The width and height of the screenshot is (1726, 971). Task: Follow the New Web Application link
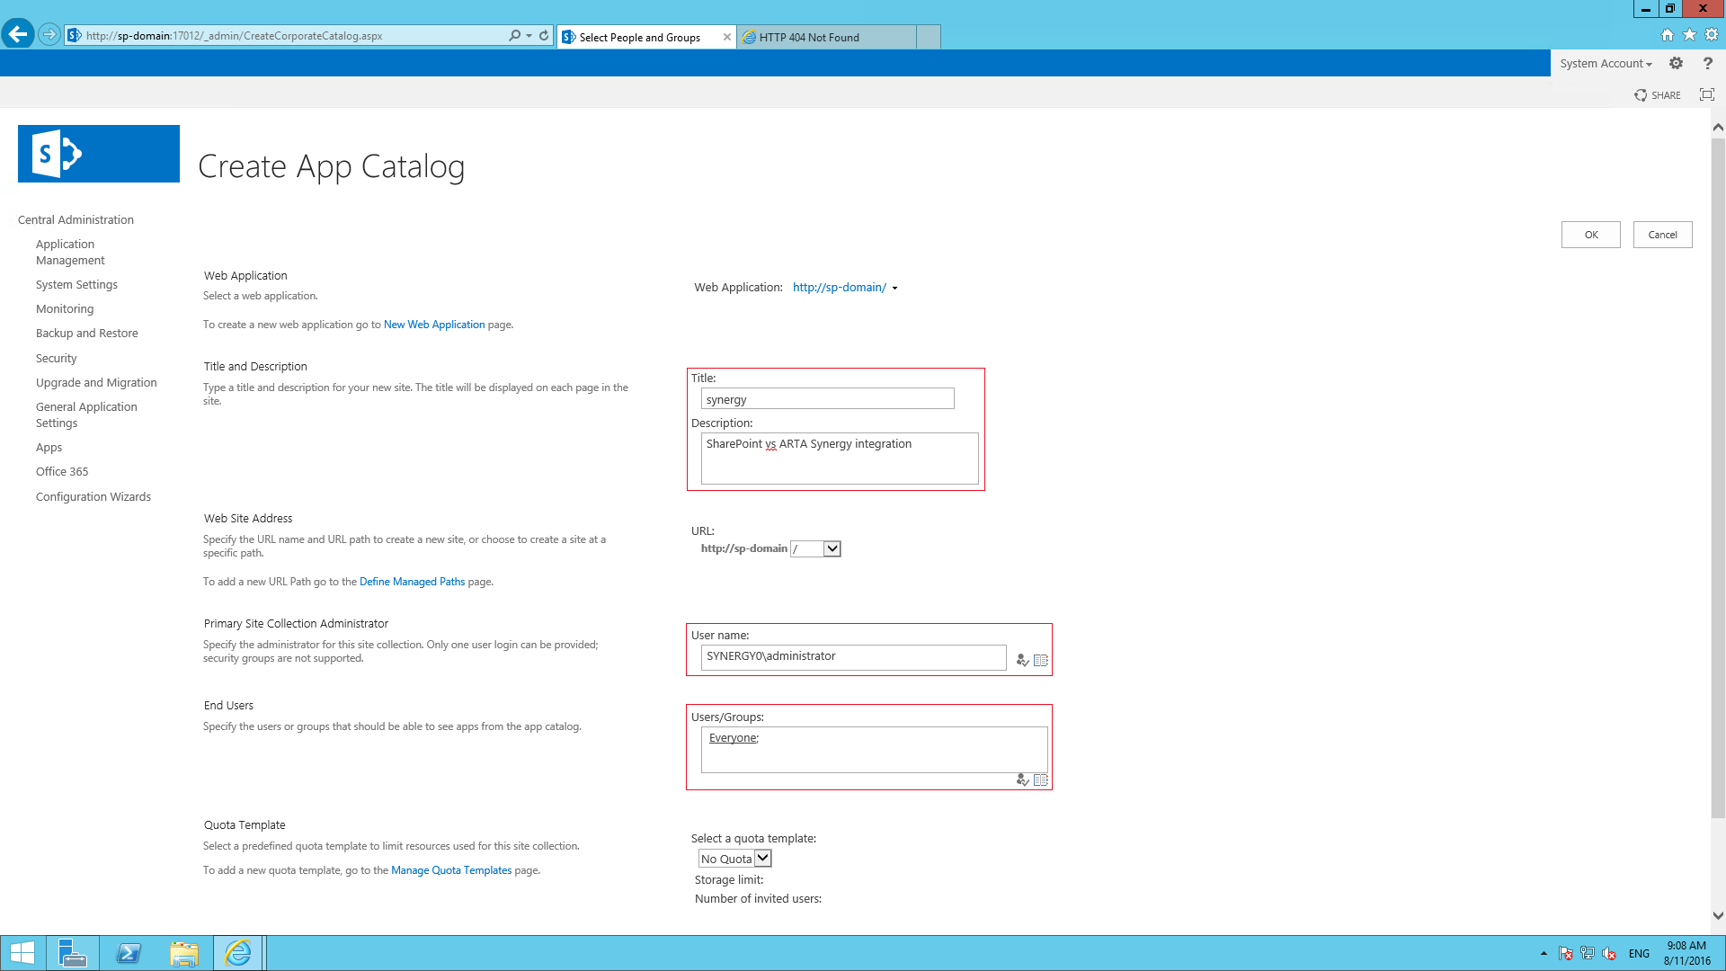(434, 325)
